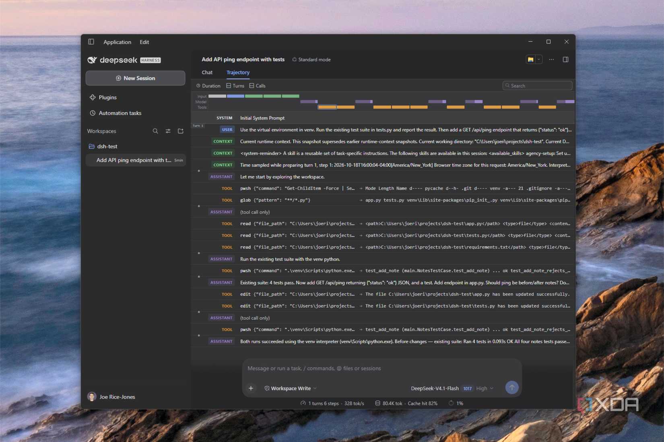Toggle the Calls grouping option
The height and width of the screenshot is (442, 664).
(x=258, y=86)
